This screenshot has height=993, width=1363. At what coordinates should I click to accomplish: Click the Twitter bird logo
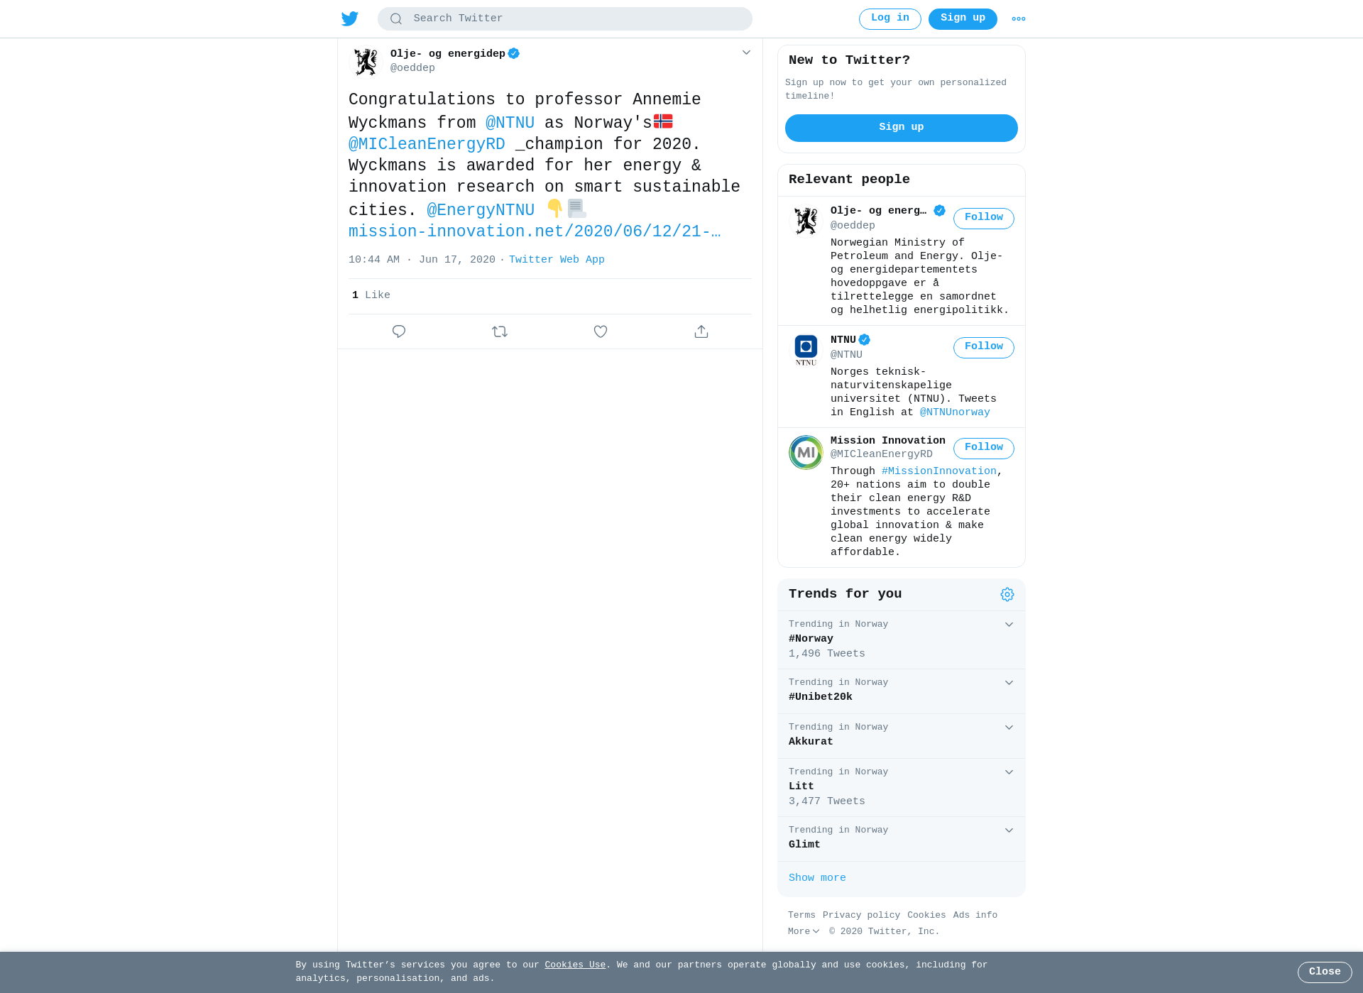(x=350, y=18)
